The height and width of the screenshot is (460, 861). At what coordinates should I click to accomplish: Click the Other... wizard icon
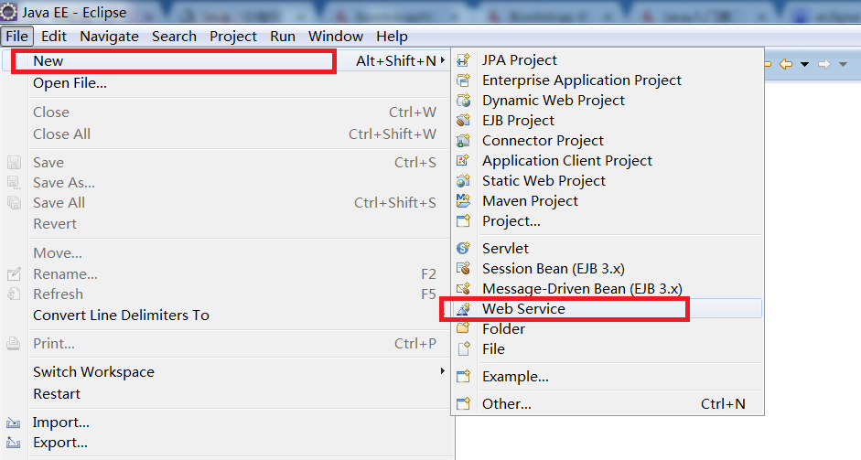coord(464,404)
